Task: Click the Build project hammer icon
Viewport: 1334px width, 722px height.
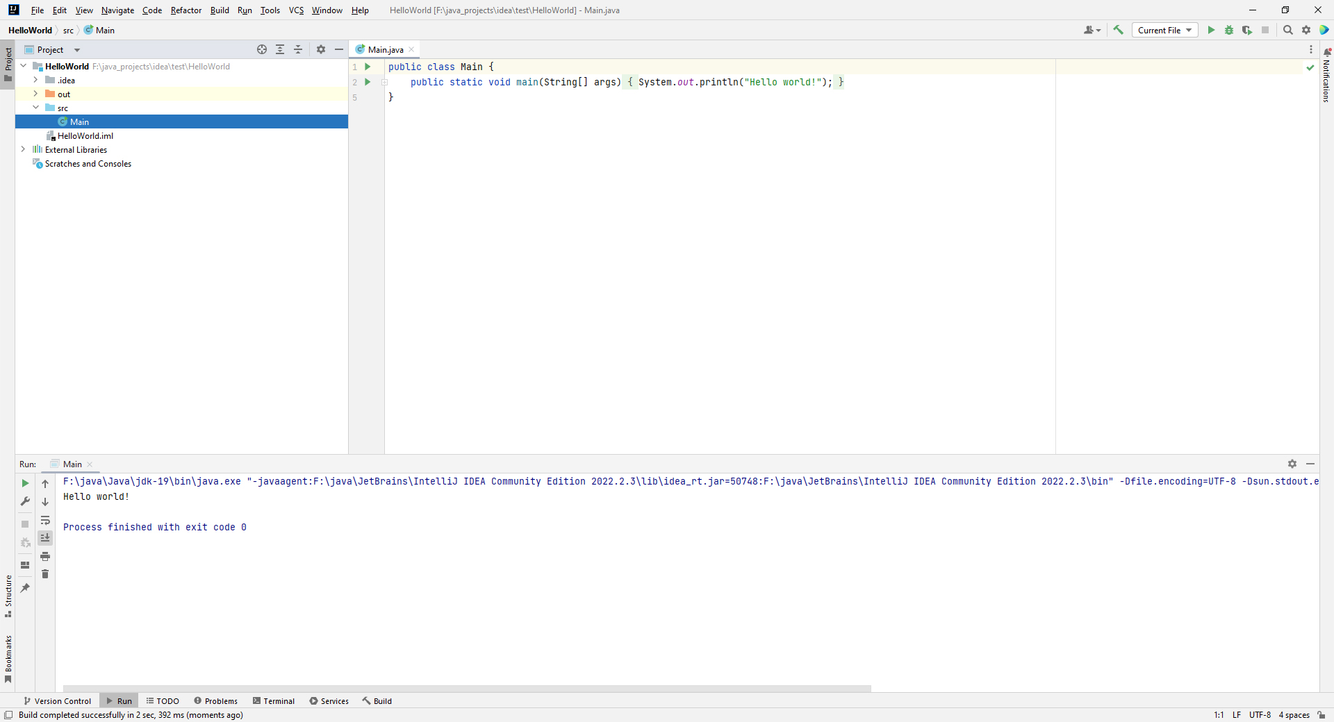Action: pyautogui.click(x=1118, y=30)
